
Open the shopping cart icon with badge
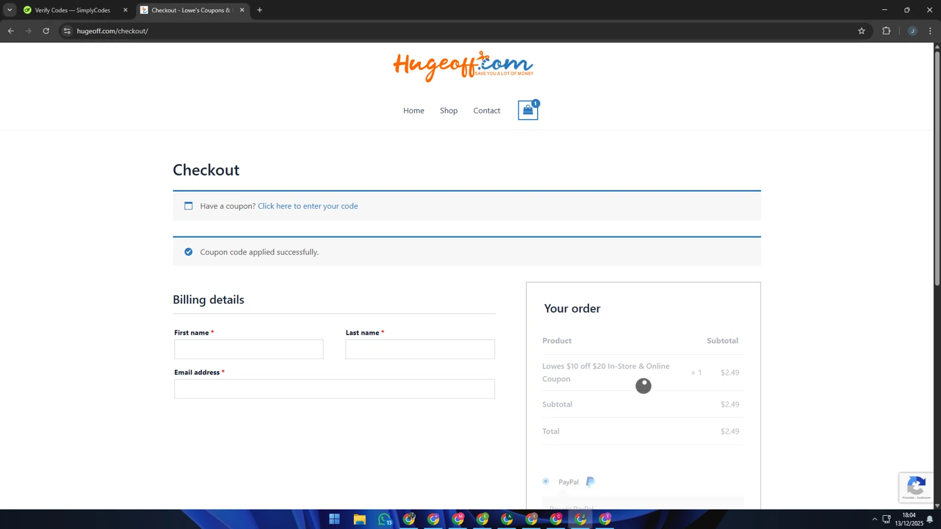click(528, 110)
